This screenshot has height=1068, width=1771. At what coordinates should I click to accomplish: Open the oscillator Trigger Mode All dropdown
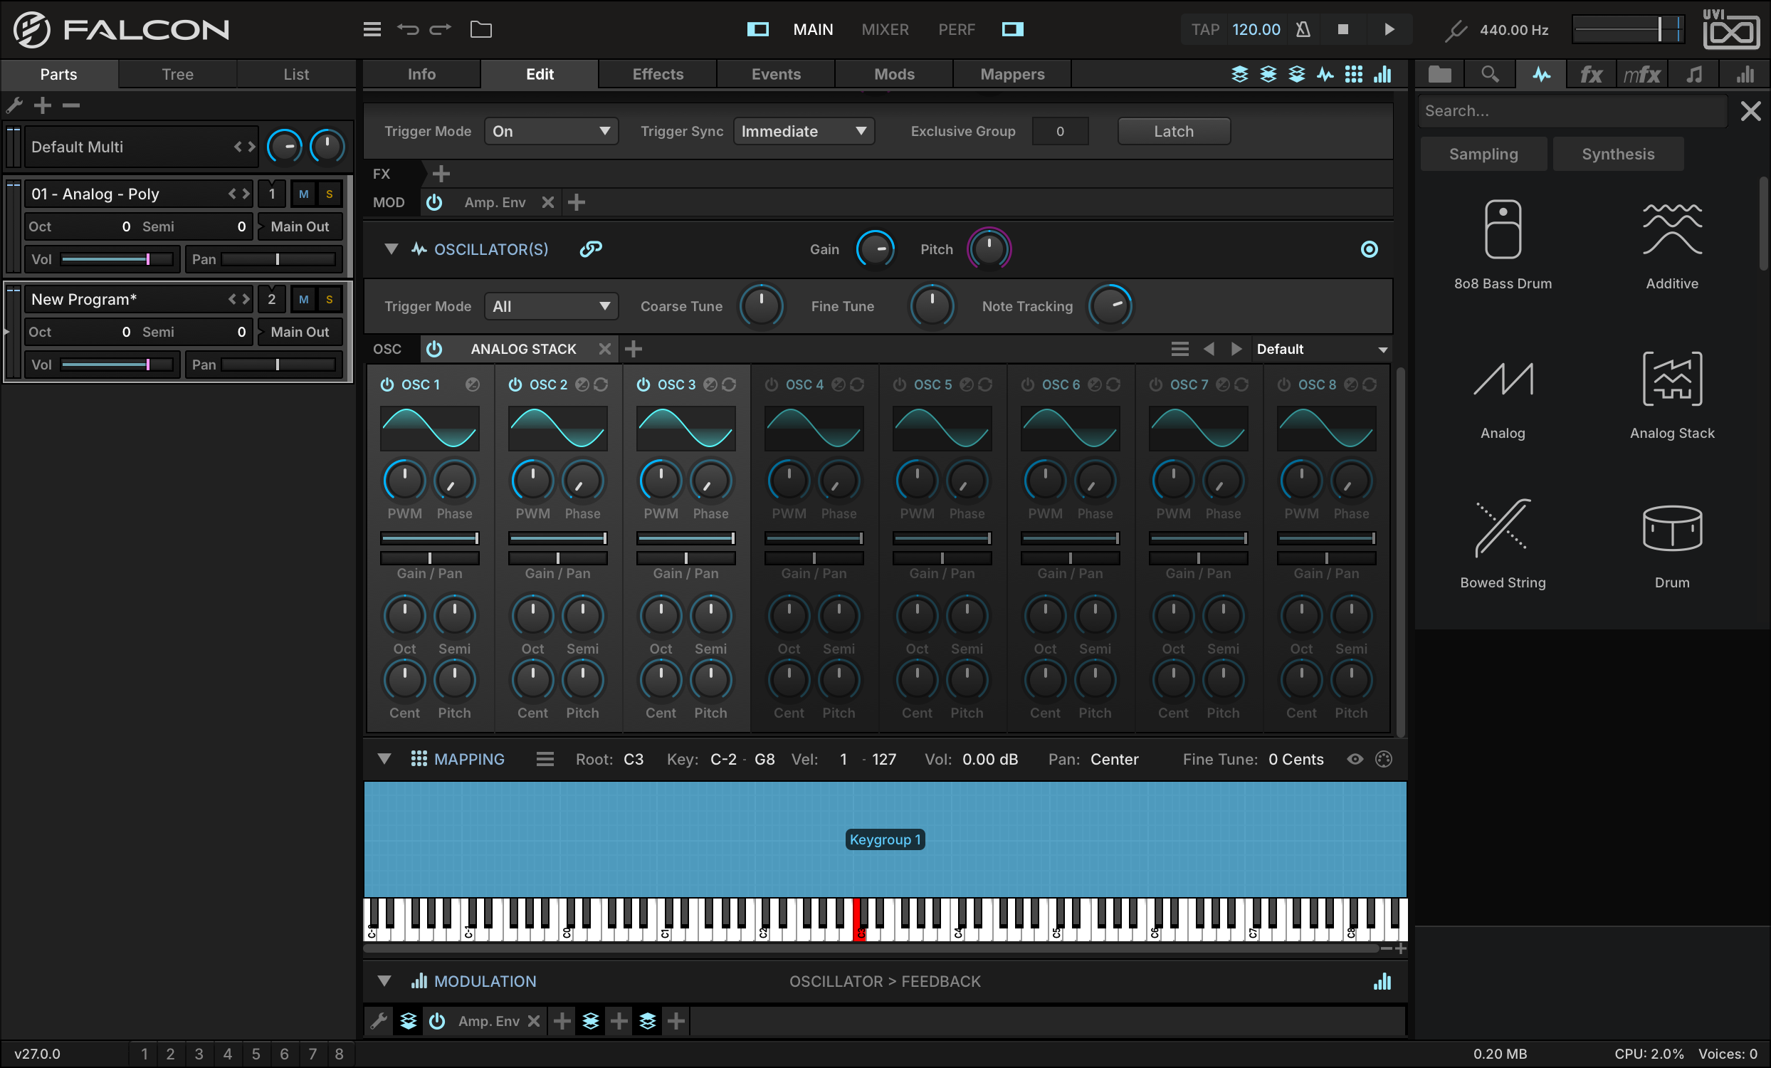(x=550, y=306)
